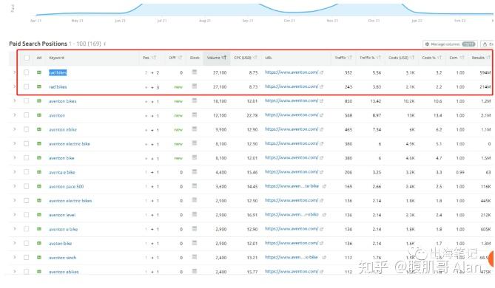Click the ad icon in aventon level row
Screen dimensions: 495x288
point(39,215)
